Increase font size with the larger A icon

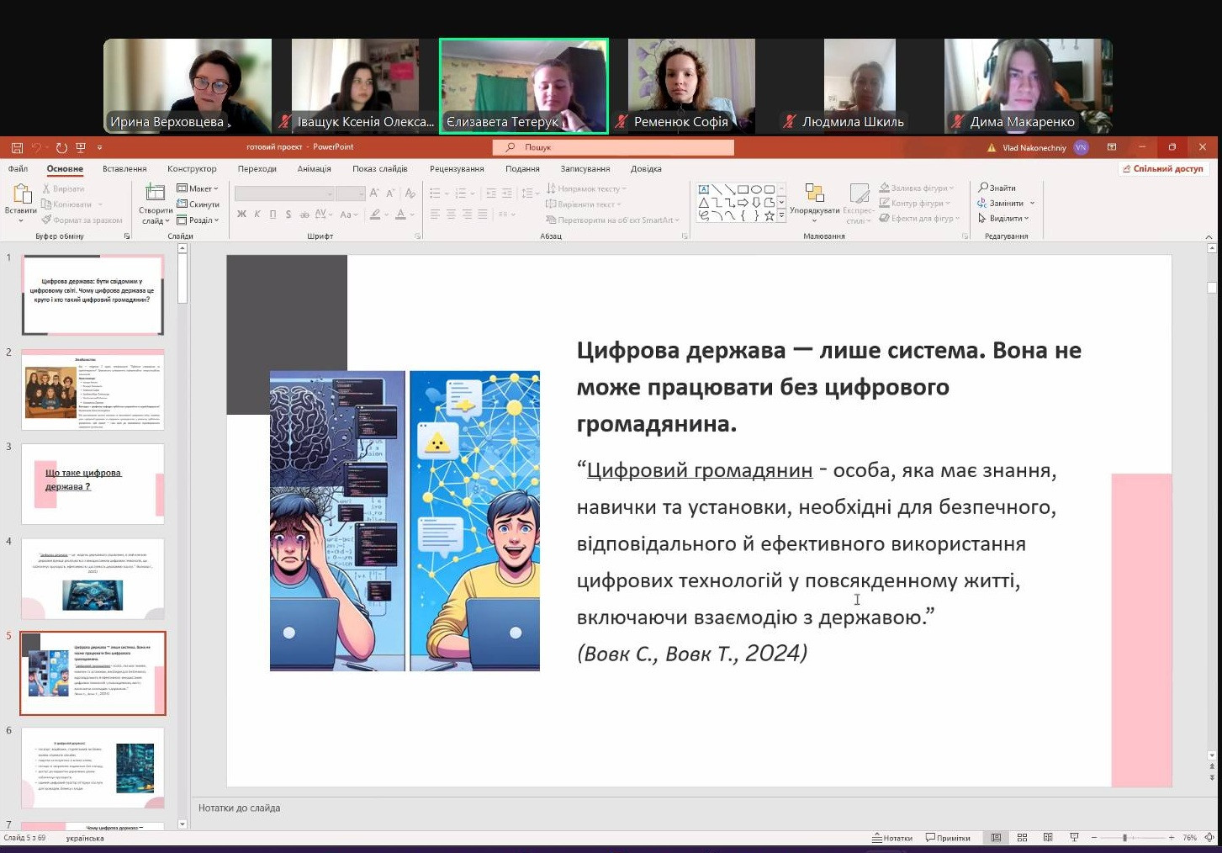point(374,193)
